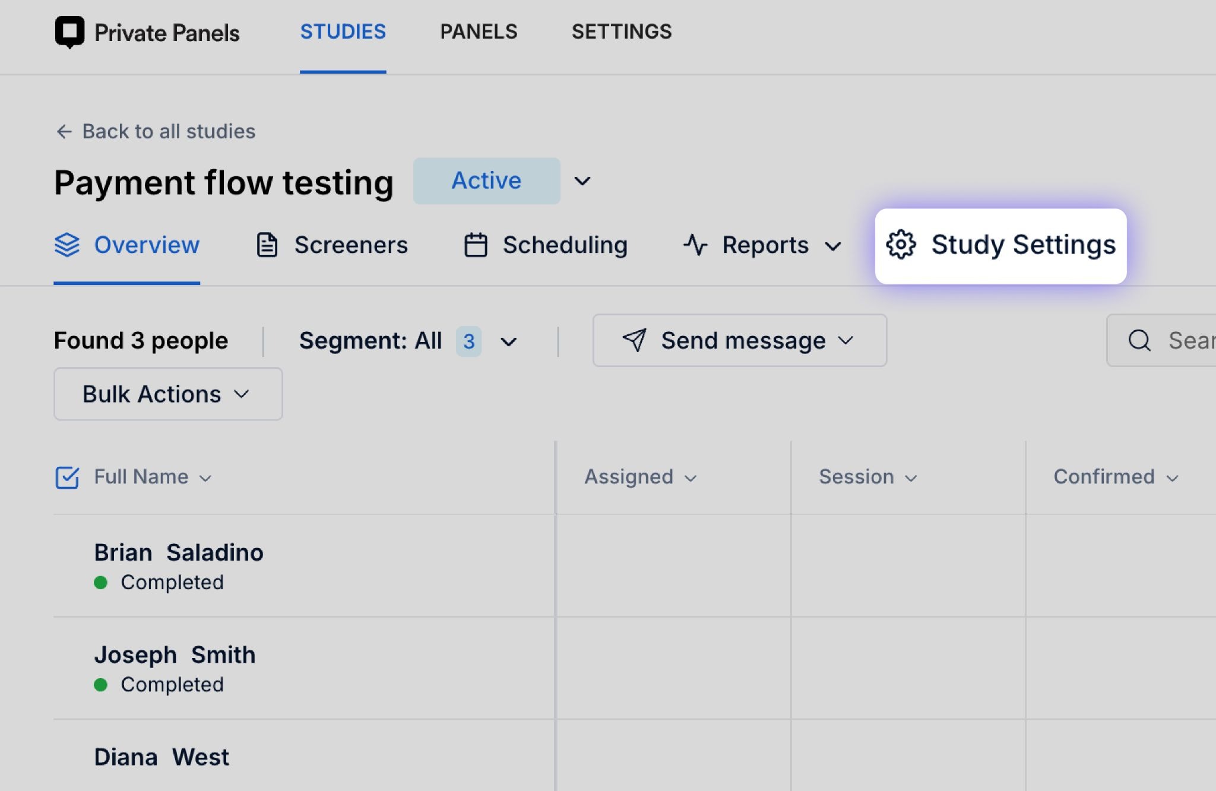Click the Screeners document icon

pos(267,245)
